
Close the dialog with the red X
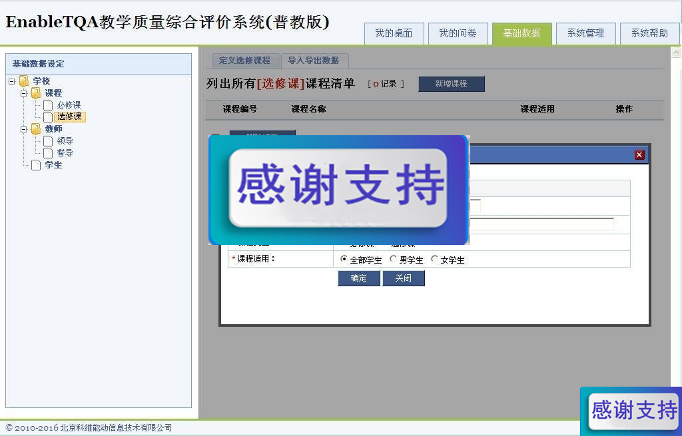tap(639, 154)
